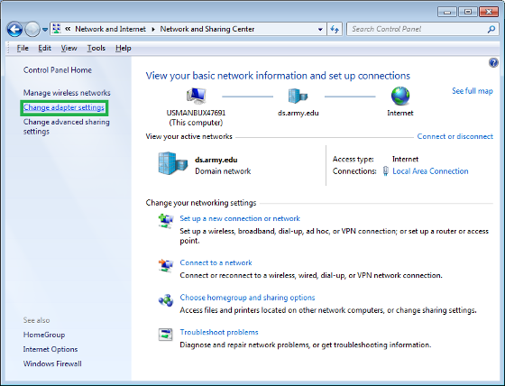Image resolution: width=505 pixels, height=386 pixels.
Task: Click the This computer icon in network map
Action: 196,96
